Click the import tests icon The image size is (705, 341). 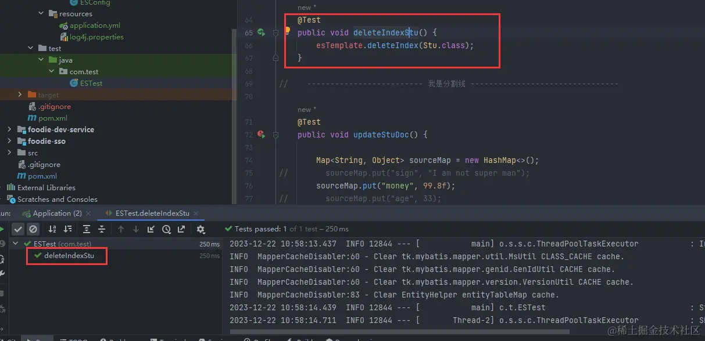pos(151,230)
